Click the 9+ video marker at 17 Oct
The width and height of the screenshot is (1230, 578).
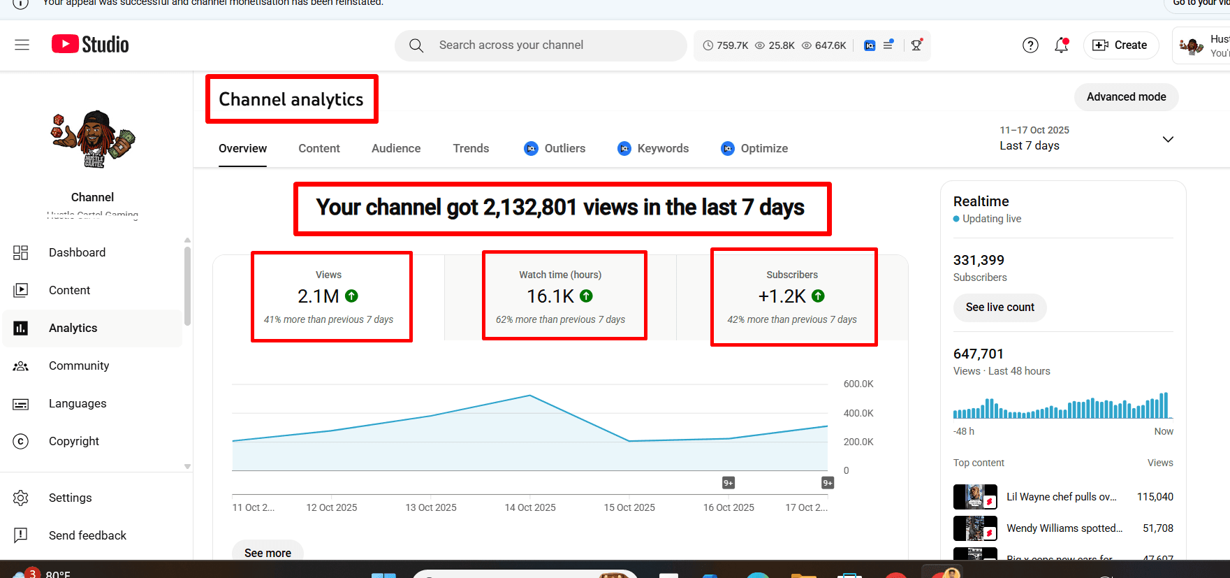(828, 483)
